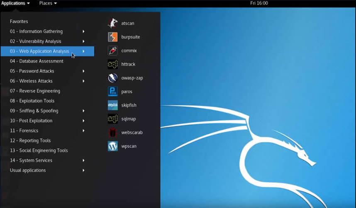Image resolution: width=356 pixels, height=208 pixels.
Task: Open Usual applications category
Action: pos(47,170)
